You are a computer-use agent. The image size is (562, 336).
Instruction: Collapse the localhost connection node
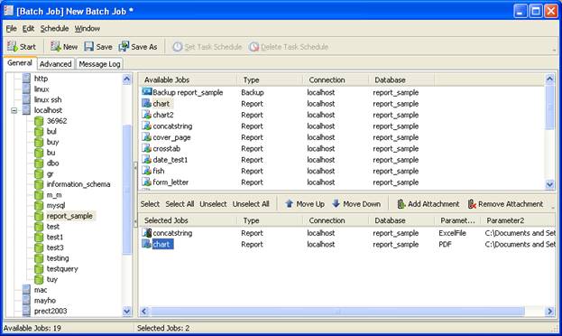14,110
